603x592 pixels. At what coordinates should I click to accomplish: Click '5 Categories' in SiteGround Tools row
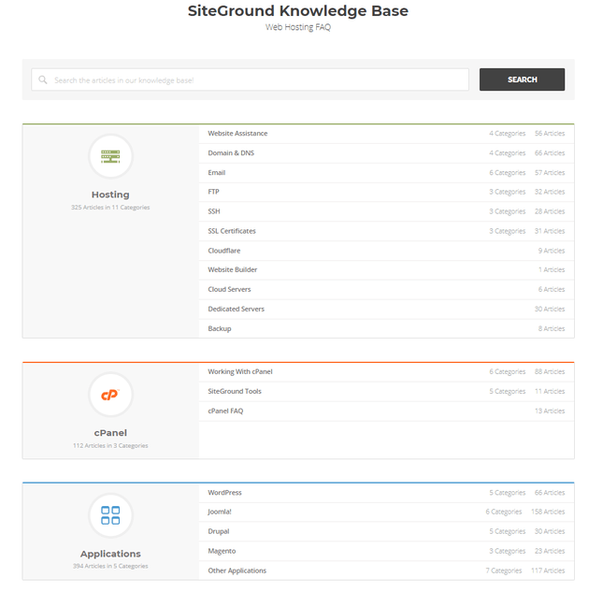pyautogui.click(x=508, y=391)
